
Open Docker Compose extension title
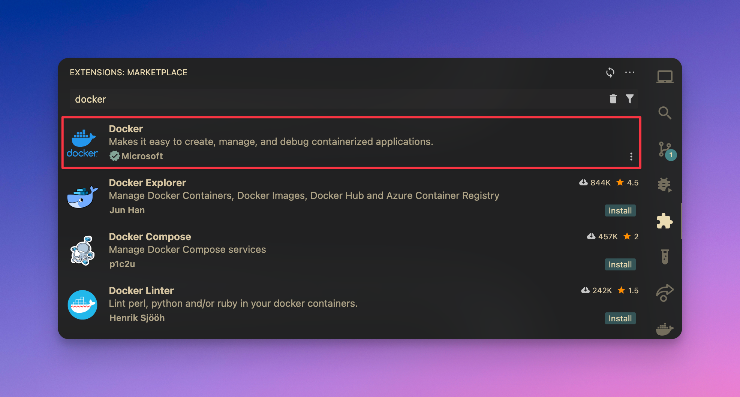(150, 237)
